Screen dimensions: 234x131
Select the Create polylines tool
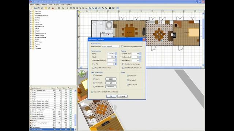tap(80, 8)
